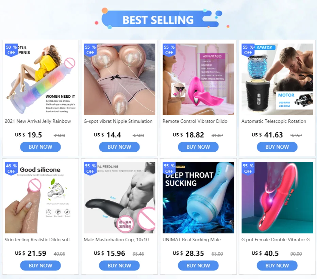
Task: Click the 46% OFF discount badge
Action: tap(11, 169)
